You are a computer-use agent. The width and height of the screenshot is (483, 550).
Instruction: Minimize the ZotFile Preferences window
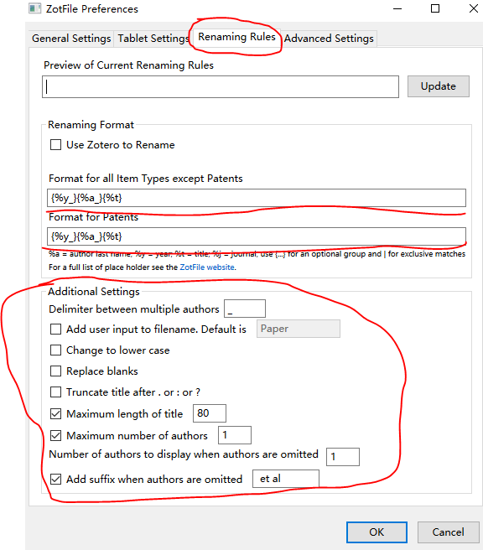397,8
